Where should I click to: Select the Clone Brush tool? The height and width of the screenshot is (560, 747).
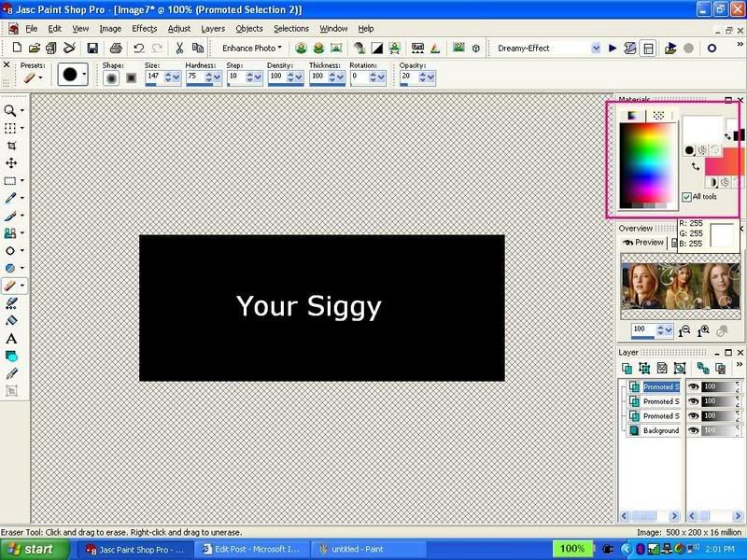10,233
